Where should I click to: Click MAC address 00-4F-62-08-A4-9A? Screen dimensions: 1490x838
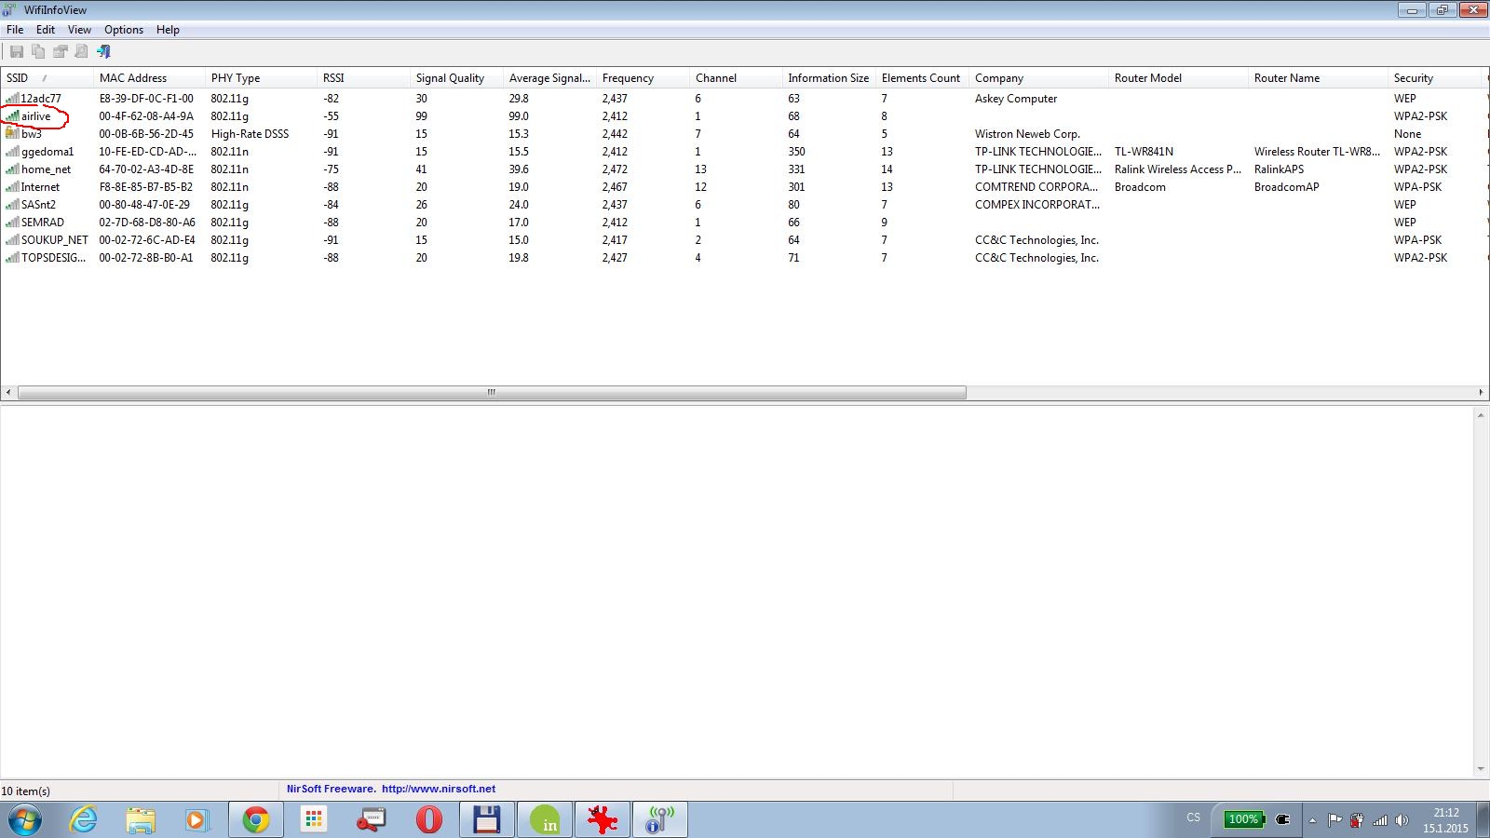(146, 116)
